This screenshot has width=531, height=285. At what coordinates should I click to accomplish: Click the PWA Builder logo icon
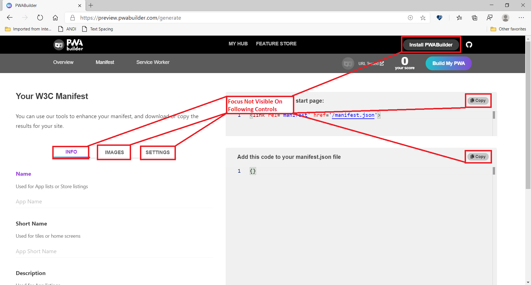pyautogui.click(x=59, y=45)
